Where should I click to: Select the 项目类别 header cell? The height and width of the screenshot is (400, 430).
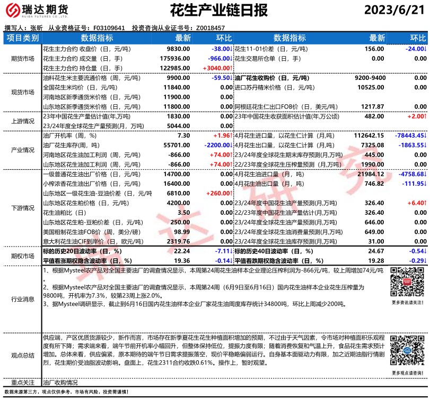coord(22,38)
